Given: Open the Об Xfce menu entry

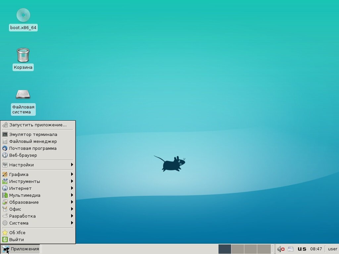Looking at the screenshot, I should (38, 233).
